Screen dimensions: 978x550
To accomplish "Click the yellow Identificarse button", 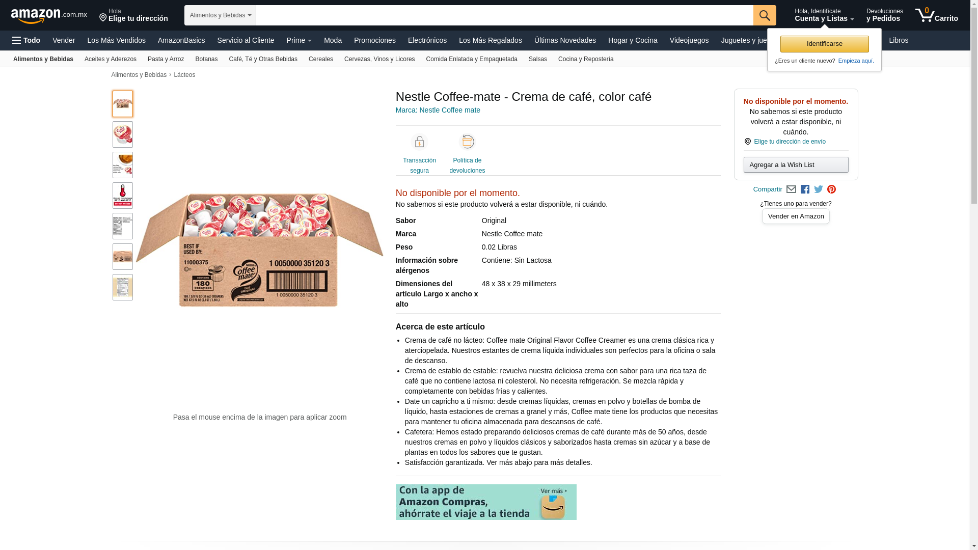I will click(x=824, y=44).
